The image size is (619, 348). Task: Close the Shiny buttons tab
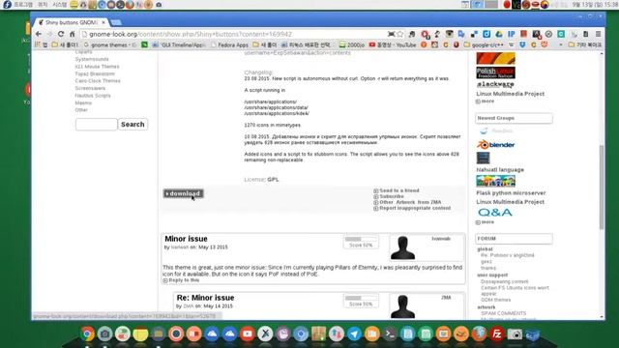click(x=103, y=22)
